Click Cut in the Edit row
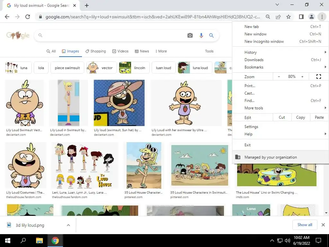Viewport: 329px width, 247px height. [282, 117]
